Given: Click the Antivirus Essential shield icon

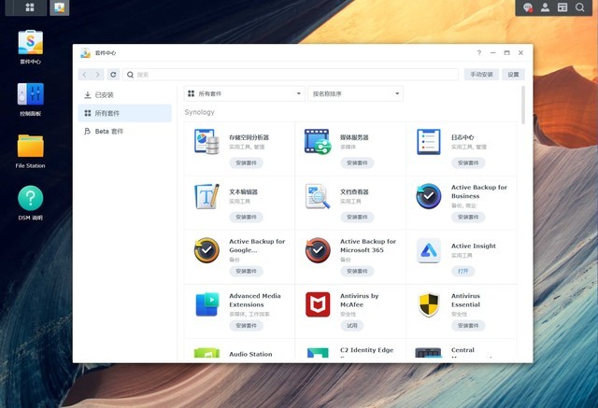Looking at the screenshot, I should (429, 304).
